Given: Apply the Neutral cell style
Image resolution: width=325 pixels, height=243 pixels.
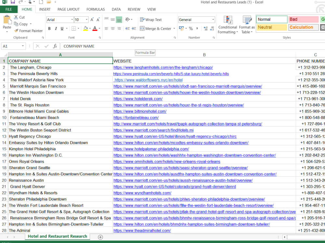Looking at the screenshot, I should tap(272, 27).
